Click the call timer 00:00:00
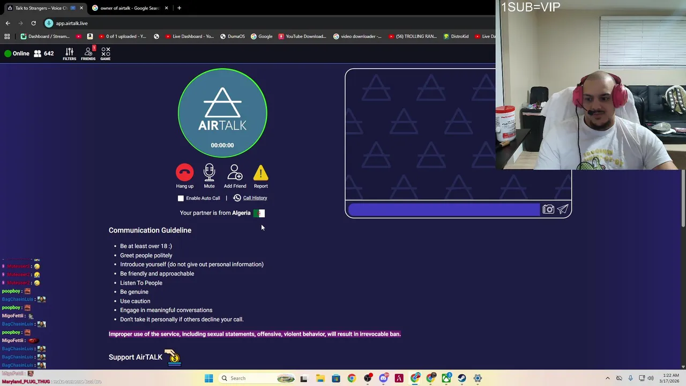Screen dimensions: 686x386 pos(222,145)
